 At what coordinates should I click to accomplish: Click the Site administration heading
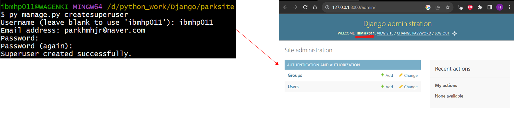[x=309, y=50]
